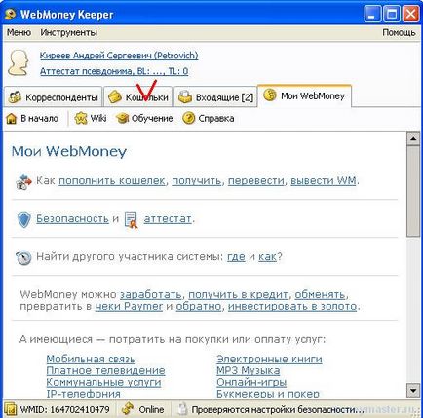Screen dimensions: 423x418
Task: Follow the получить в кредит link
Action: click(x=238, y=294)
